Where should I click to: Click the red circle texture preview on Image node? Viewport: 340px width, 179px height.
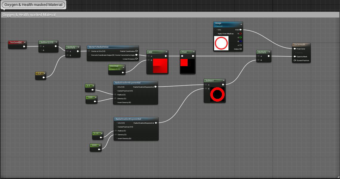coord(221,43)
